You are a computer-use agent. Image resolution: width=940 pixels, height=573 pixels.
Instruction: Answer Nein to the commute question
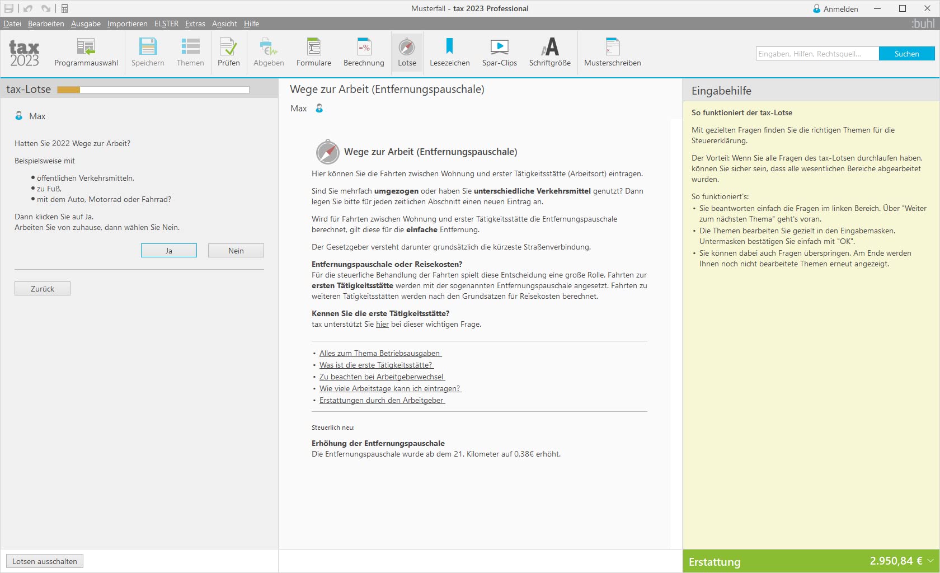236,251
